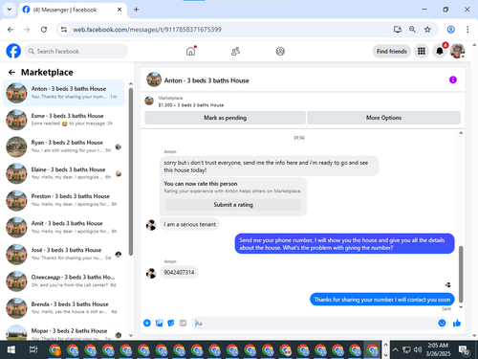Screen dimensions: 478x359
Task: Click the back arrow beside Marketplace
Action: (x=11, y=73)
